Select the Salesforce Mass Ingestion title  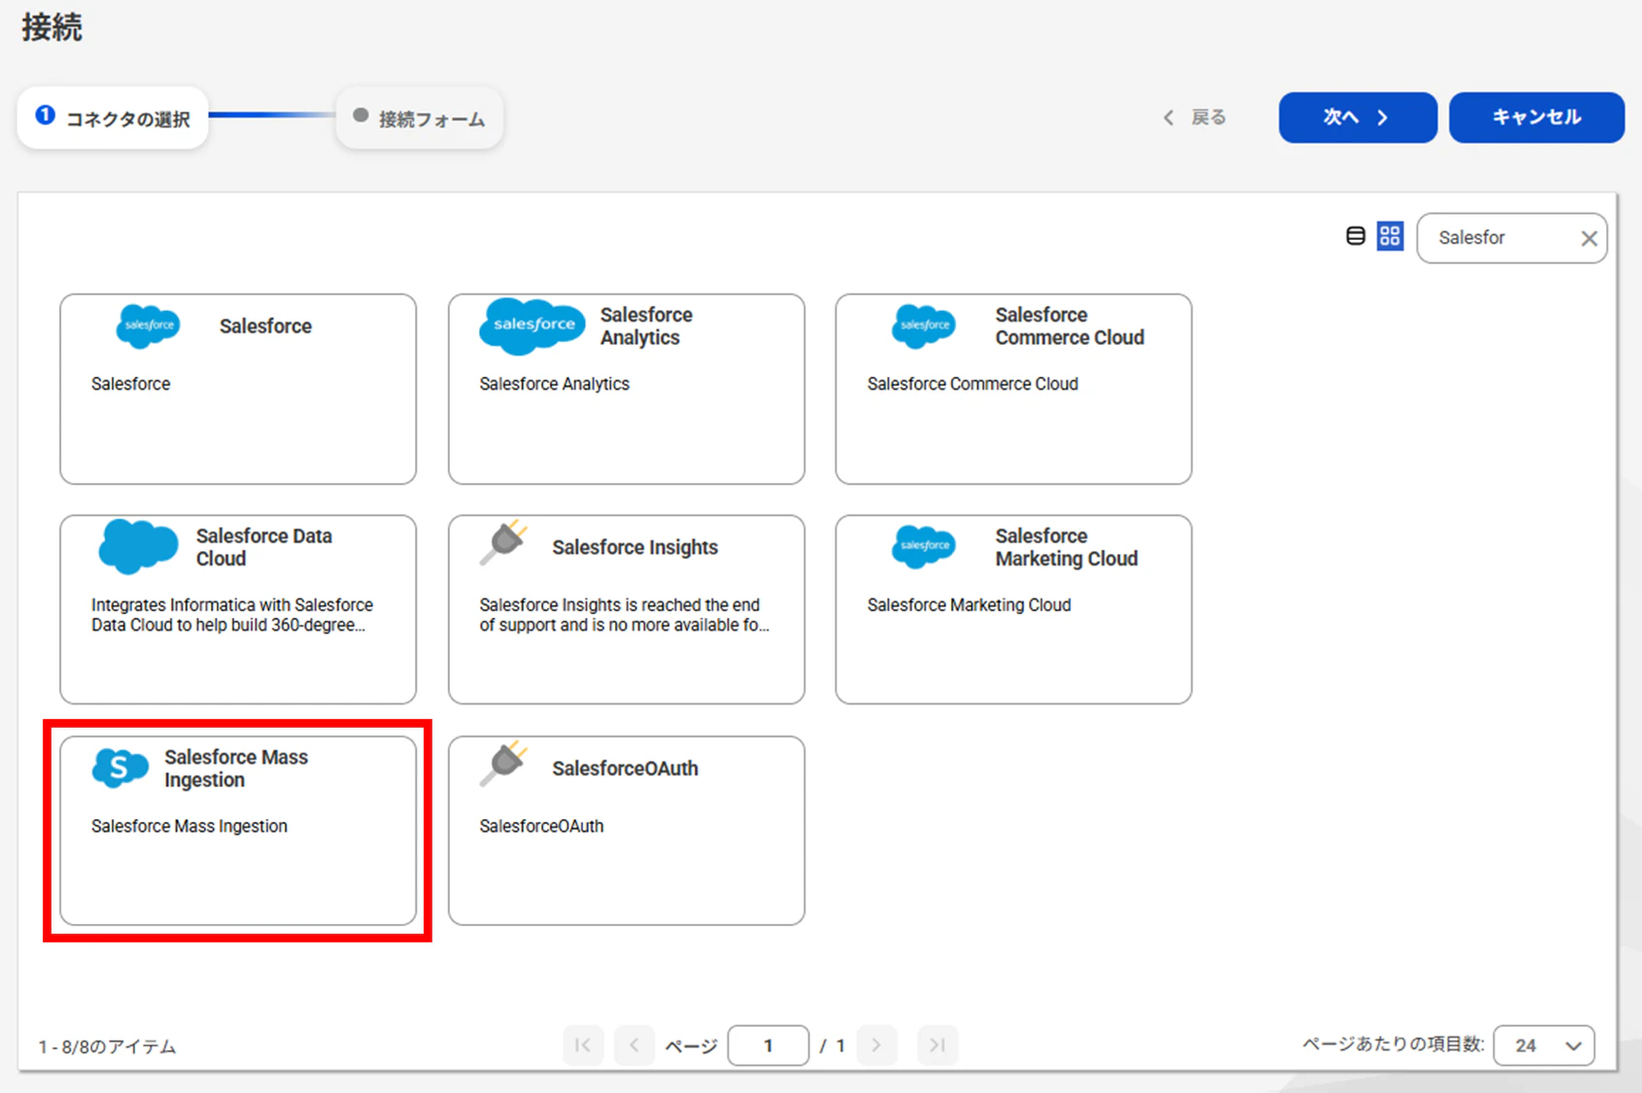coord(236,769)
